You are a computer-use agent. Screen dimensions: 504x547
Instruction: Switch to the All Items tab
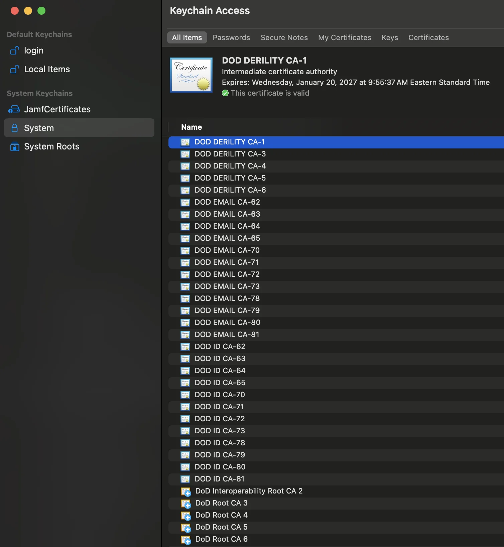tap(187, 37)
